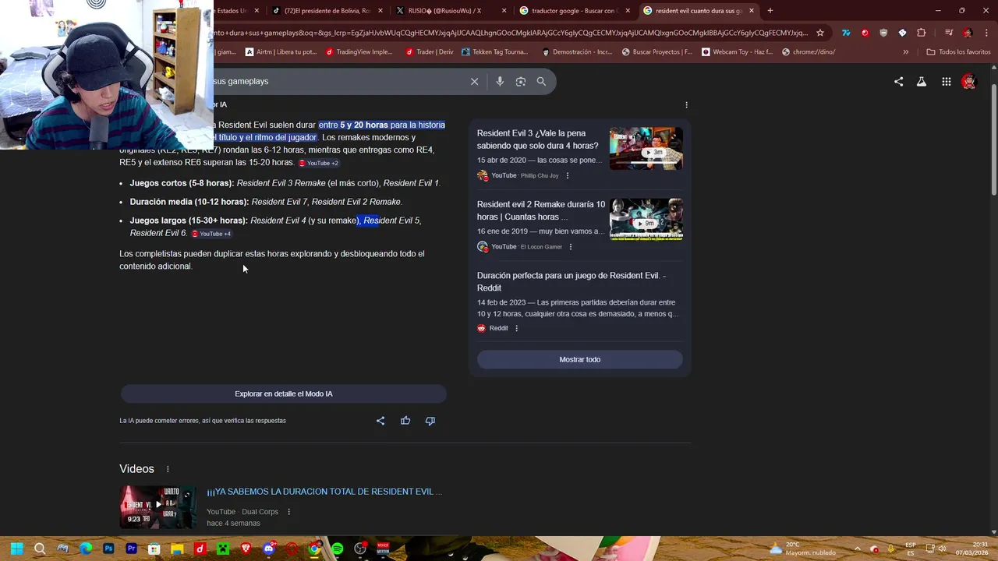This screenshot has height=561, width=998.
Task: Click Explorar en detalle el Modo IA
Action: coord(284,394)
